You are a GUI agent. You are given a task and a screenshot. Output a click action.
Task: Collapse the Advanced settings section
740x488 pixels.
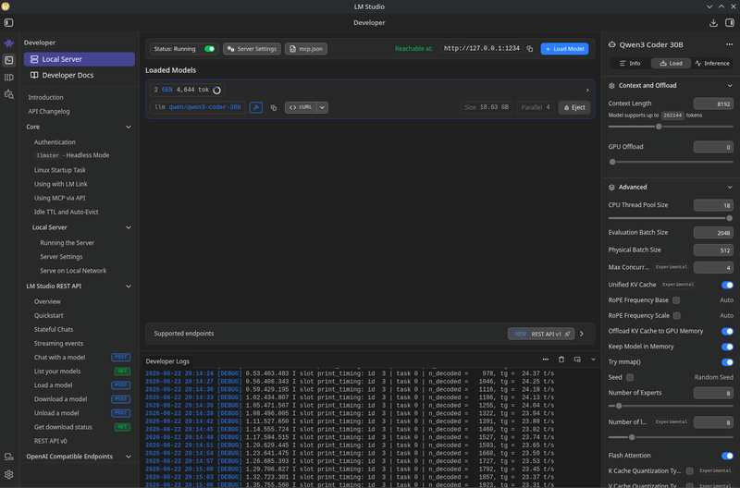click(x=730, y=188)
